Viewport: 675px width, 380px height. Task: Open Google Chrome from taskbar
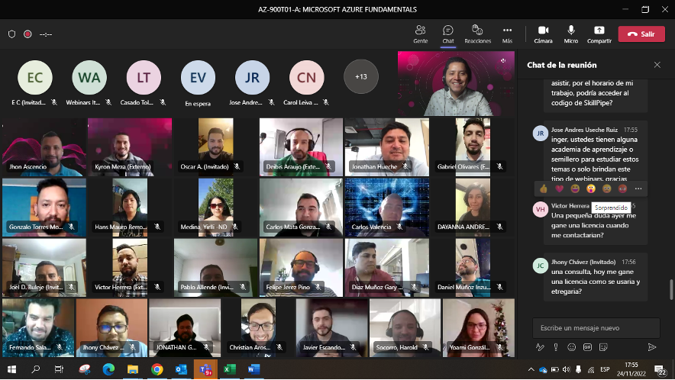157,369
